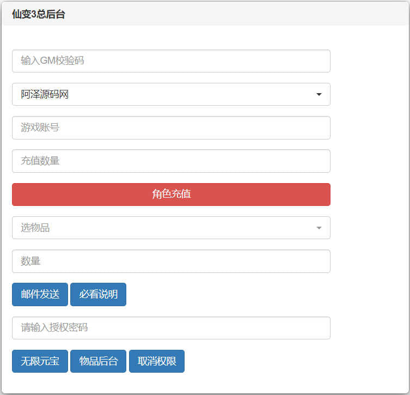This screenshot has height=395, width=410.
Task: Click the 阿泽源码网 selected option text
Action: point(45,95)
